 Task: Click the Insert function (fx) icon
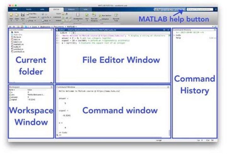coord(67,14)
